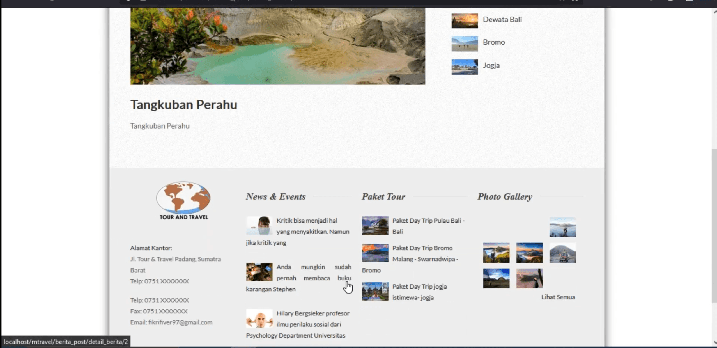The image size is (717, 348).
Task: Open Photo Gallery second-row left thumbnail
Action: coord(496,253)
